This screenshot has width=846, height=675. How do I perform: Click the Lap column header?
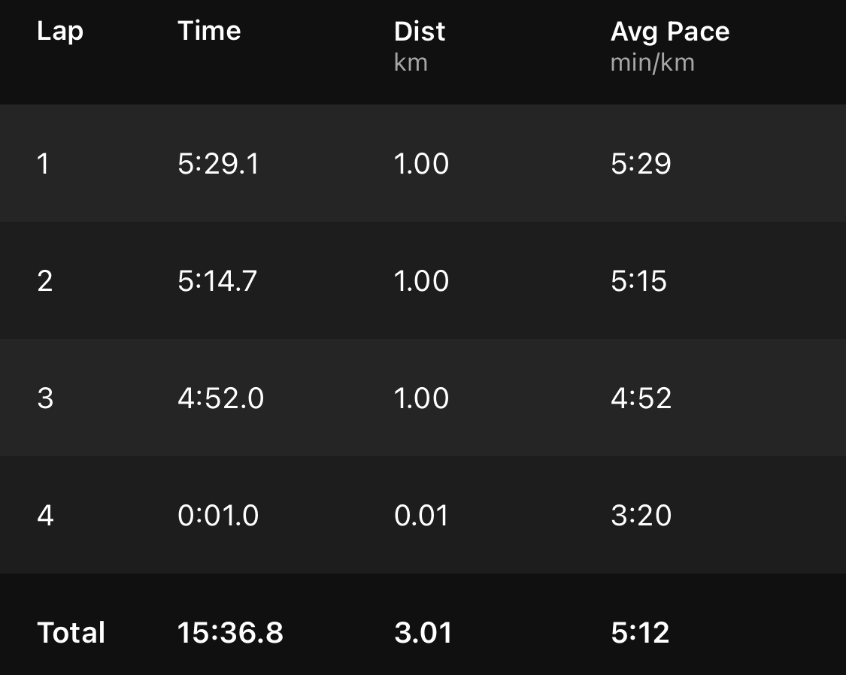[x=59, y=32]
